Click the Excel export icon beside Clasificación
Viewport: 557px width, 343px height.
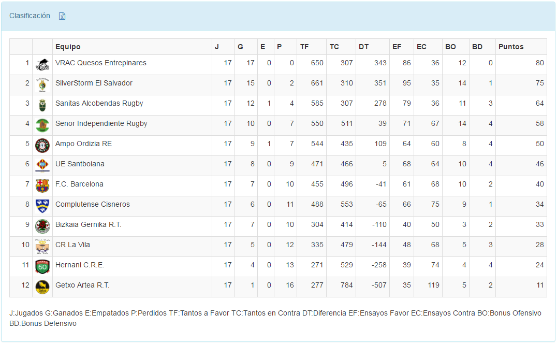click(x=62, y=16)
